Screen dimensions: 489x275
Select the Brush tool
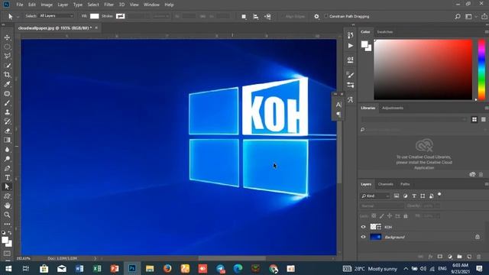tap(7, 103)
